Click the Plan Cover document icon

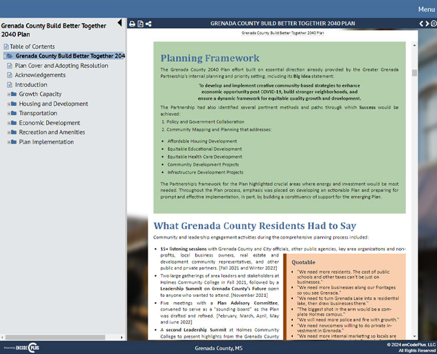[10, 65]
